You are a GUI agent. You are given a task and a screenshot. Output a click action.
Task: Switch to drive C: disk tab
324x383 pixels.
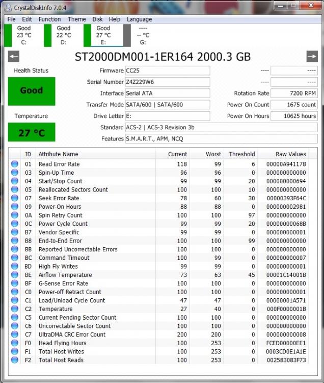click(24, 35)
